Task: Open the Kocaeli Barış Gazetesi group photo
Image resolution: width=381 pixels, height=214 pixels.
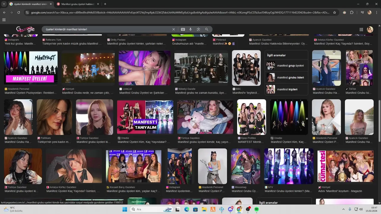Action: 134,166
